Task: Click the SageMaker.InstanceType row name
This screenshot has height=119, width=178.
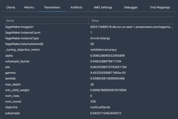Action: point(22,38)
